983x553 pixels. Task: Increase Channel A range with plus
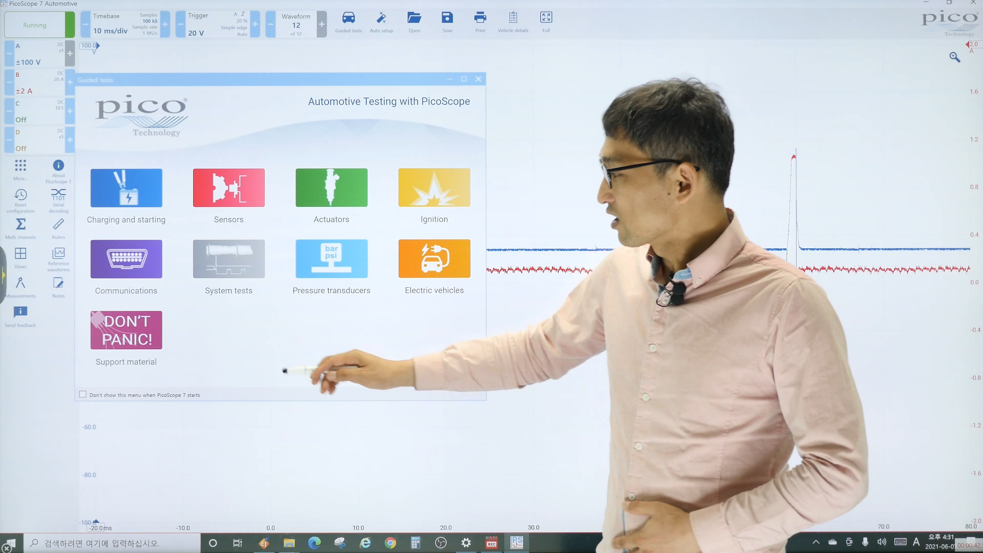[x=70, y=54]
